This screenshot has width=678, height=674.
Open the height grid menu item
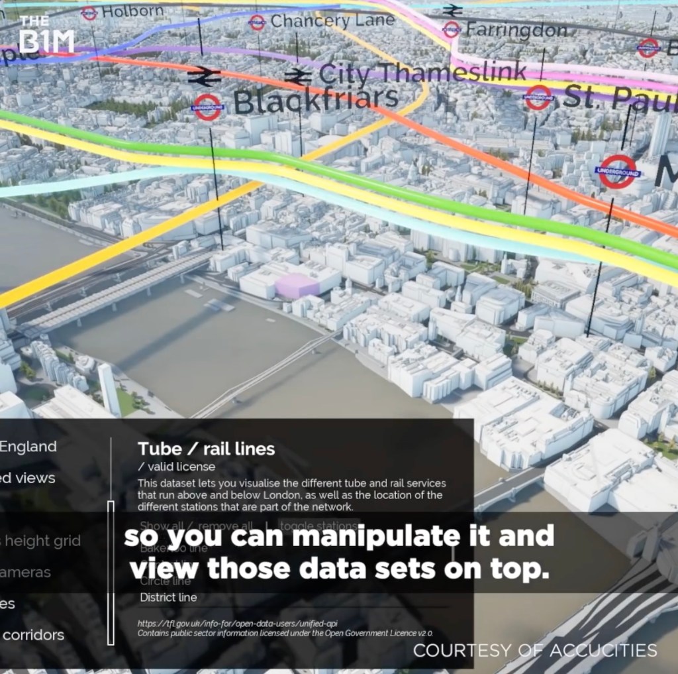coord(41,541)
